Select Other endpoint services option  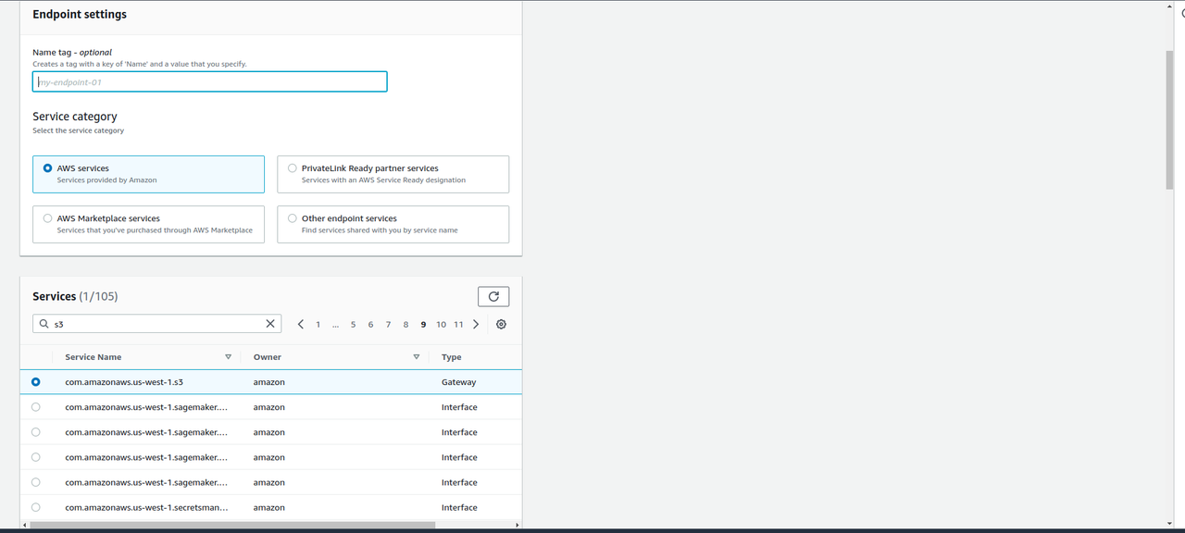[x=393, y=224]
